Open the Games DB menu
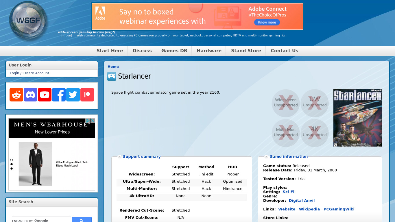Screen dimensions: 395x222 point(174,51)
